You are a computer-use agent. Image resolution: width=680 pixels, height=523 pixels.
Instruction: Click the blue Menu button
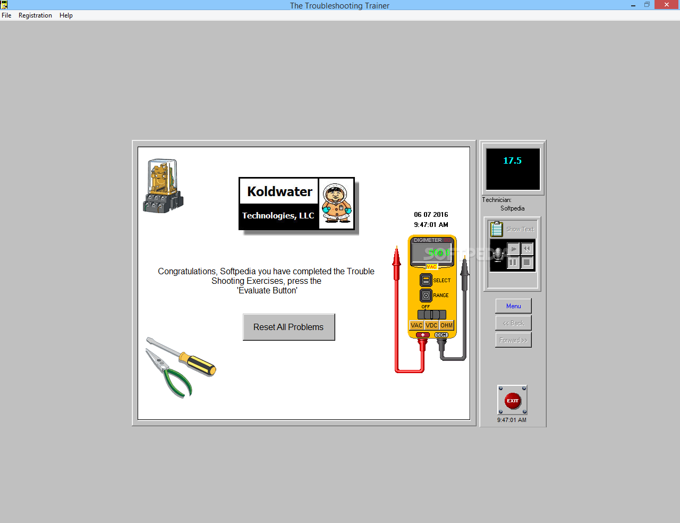point(513,306)
